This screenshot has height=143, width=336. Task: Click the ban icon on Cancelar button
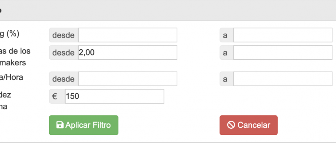click(231, 125)
